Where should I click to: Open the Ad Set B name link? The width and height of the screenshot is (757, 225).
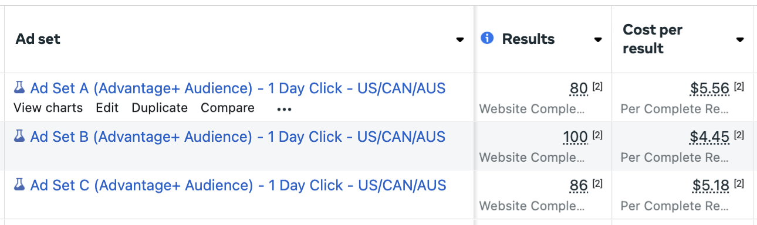coord(238,137)
